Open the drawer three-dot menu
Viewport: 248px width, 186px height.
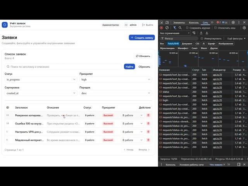coord(161,164)
